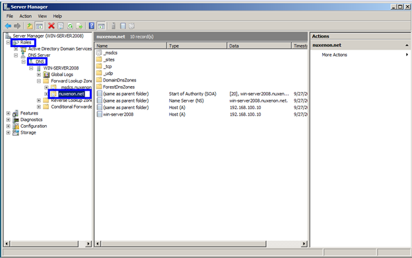412x258 pixels.
Task: Expand the Storage tree node
Action: coord(8,133)
